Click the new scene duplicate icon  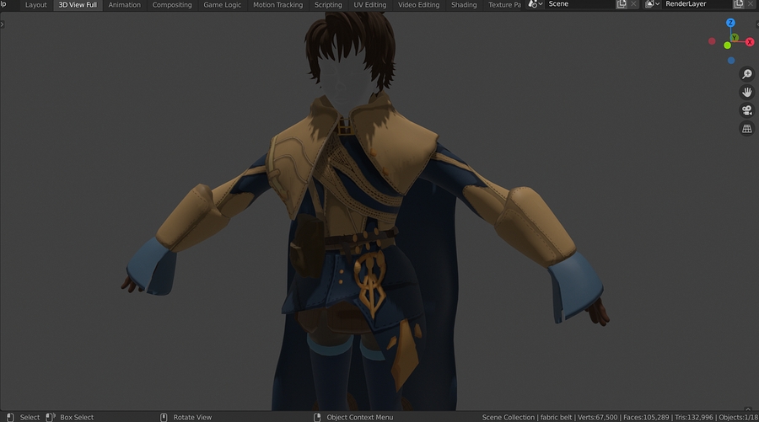tap(622, 4)
